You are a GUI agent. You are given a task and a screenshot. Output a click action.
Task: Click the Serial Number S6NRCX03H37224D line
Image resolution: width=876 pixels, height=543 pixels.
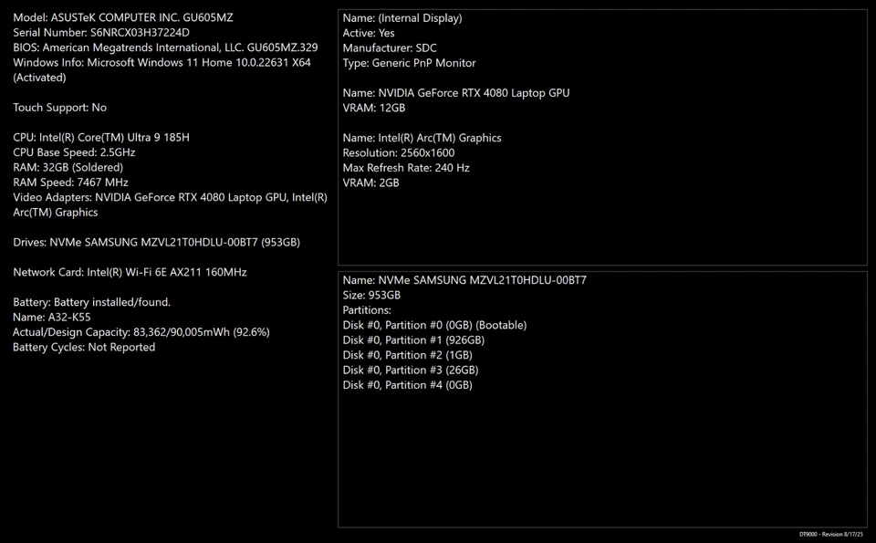click(103, 32)
